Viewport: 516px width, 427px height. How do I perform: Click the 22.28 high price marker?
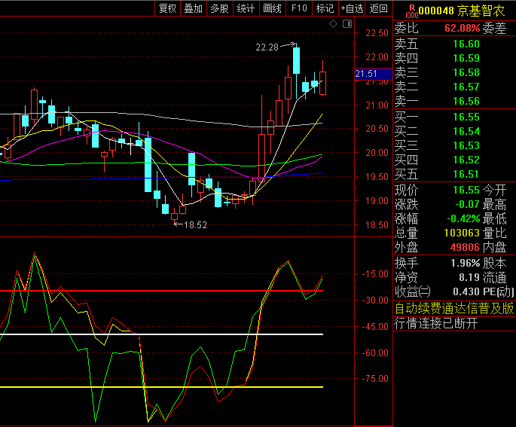pos(267,47)
